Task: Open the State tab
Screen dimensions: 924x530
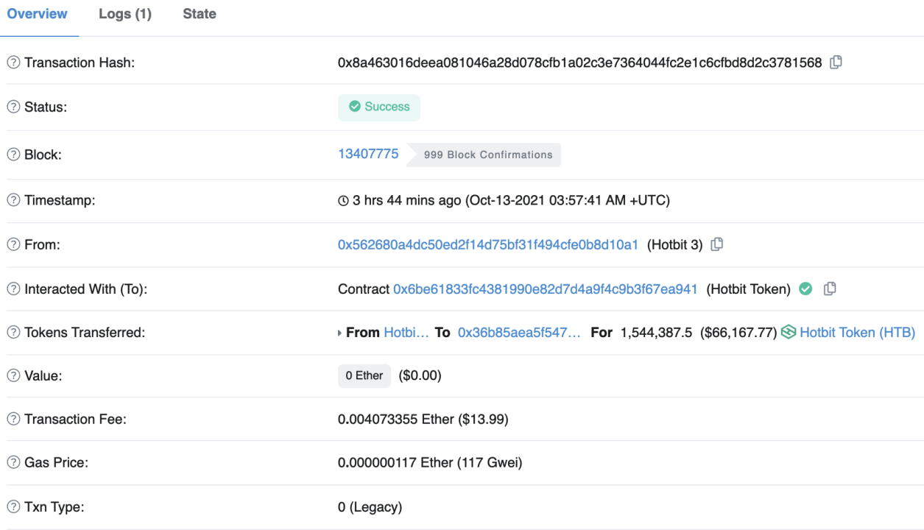Action: click(x=200, y=14)
